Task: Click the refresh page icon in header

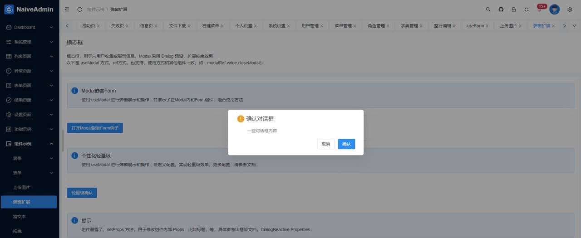Action: pyautogui.click(x=80, y=9)
